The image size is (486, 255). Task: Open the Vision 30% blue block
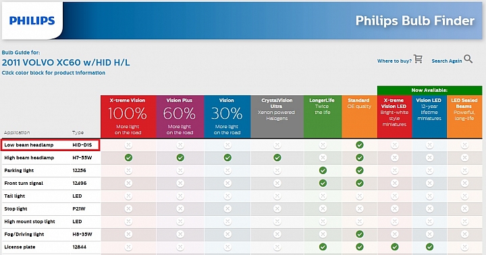coord(227,117)
